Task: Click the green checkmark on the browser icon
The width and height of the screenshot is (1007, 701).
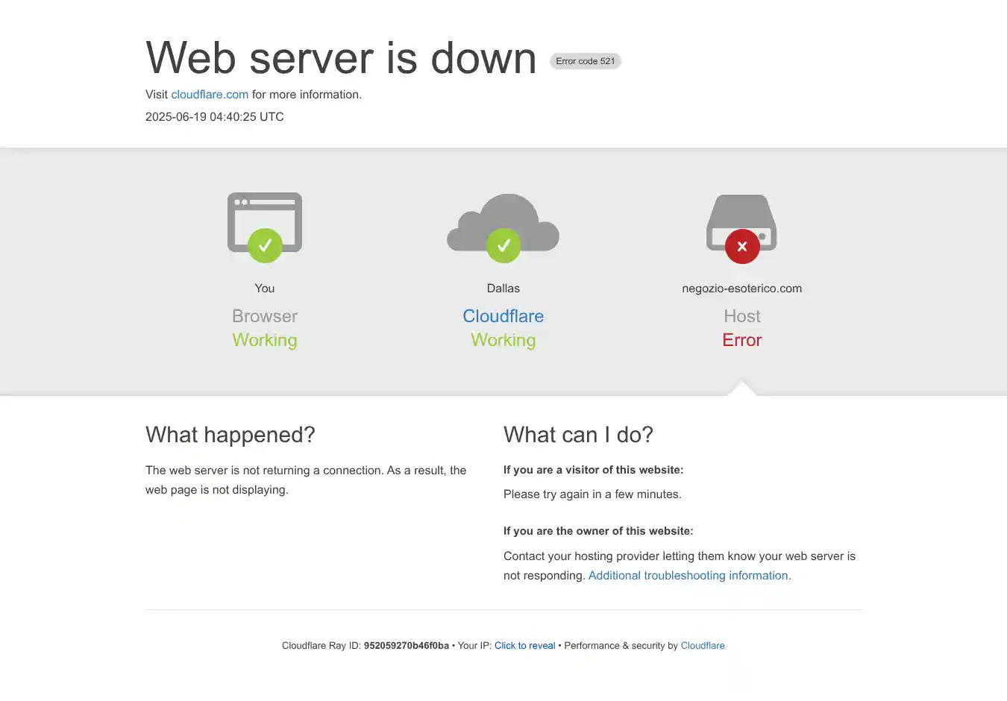Action: (265, 245)
